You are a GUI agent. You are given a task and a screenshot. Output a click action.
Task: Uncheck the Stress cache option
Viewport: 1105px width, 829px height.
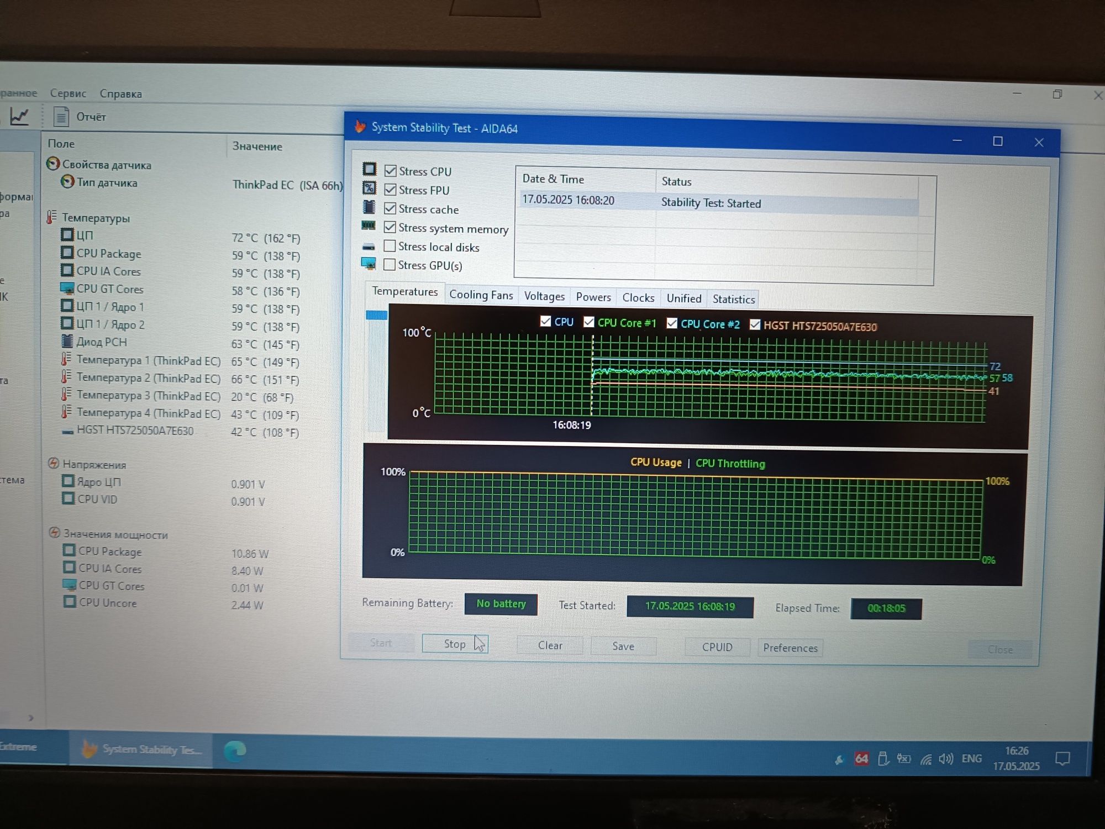click(x=390, y=208)
